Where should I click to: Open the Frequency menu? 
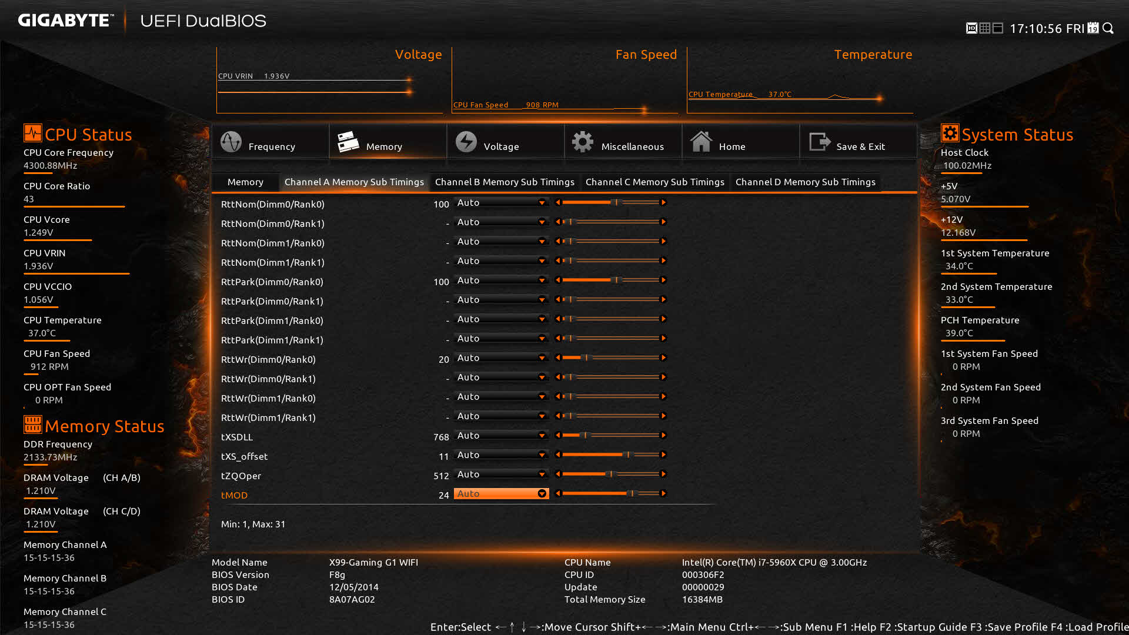pyautogui.click(x=270, y=142)
